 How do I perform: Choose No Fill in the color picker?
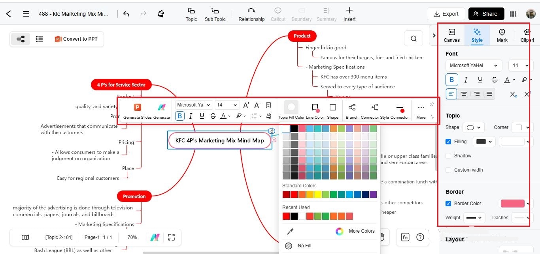tap(299, 246)
